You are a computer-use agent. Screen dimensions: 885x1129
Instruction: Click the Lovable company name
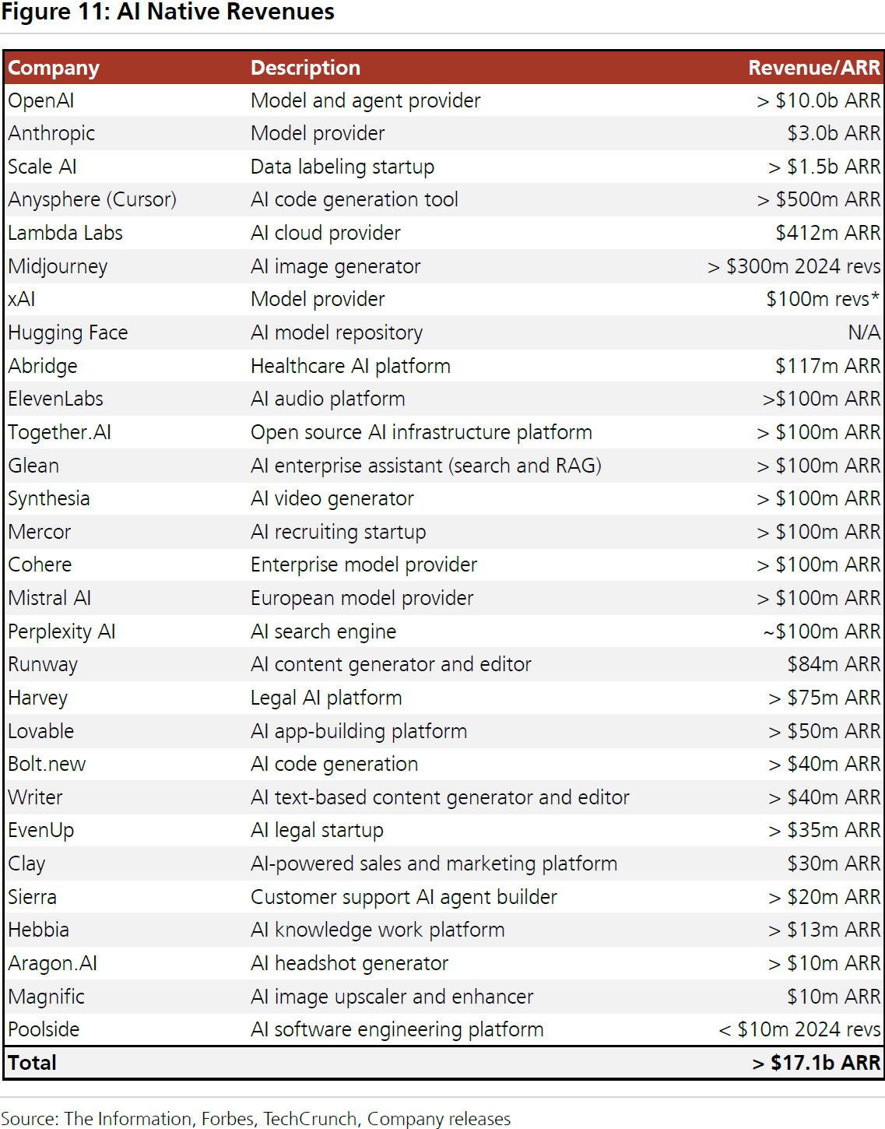pos(40,732)
